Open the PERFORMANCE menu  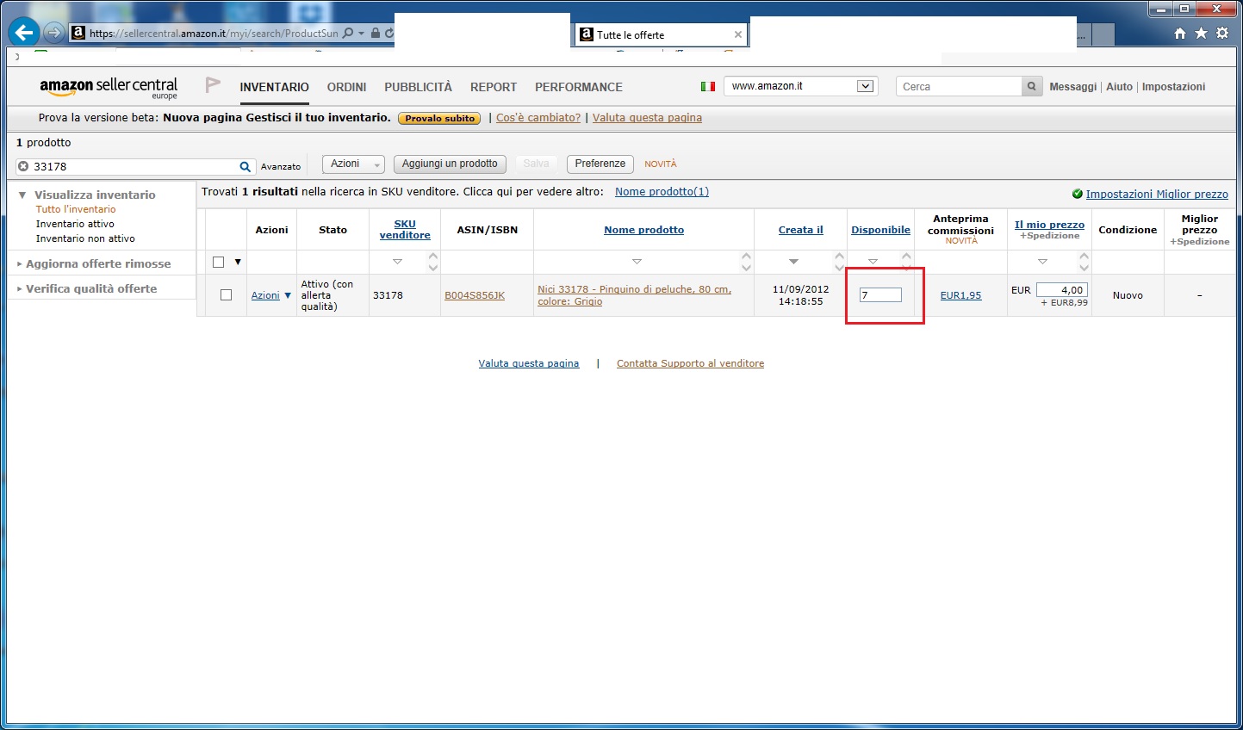(579, 87)
